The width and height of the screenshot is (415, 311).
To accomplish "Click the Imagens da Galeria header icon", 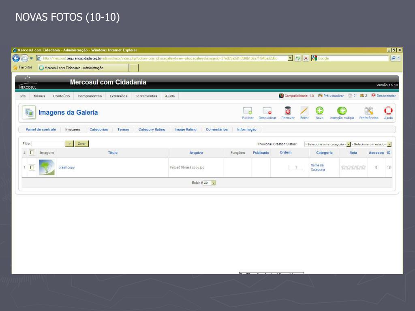I will pyautogui.click(x=29, y=113).
